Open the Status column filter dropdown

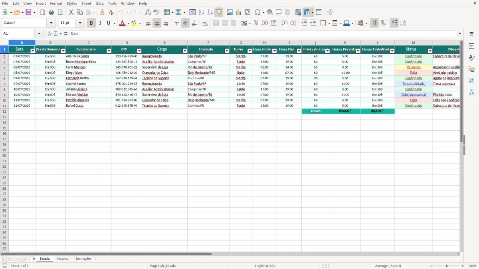pyautogui.click(x=430, y=51)
